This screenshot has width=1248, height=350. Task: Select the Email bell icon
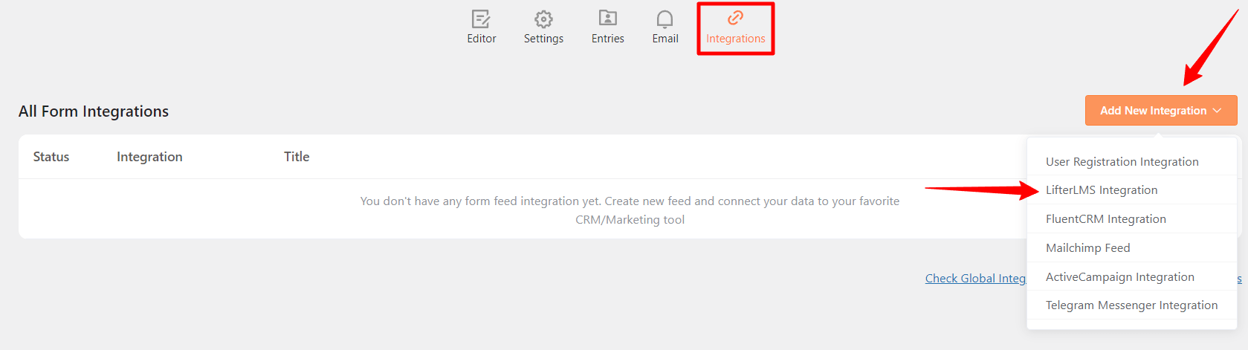[665, 19]
